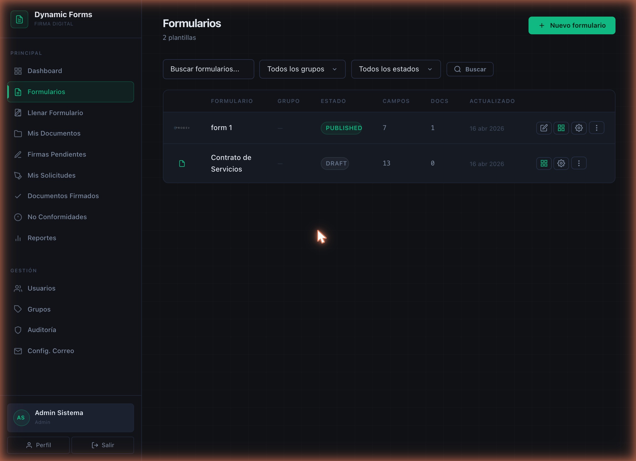Open three-dot menu for Contrato de Servicios
This screenshot has height=461, width=636.
tap(579, 163)
